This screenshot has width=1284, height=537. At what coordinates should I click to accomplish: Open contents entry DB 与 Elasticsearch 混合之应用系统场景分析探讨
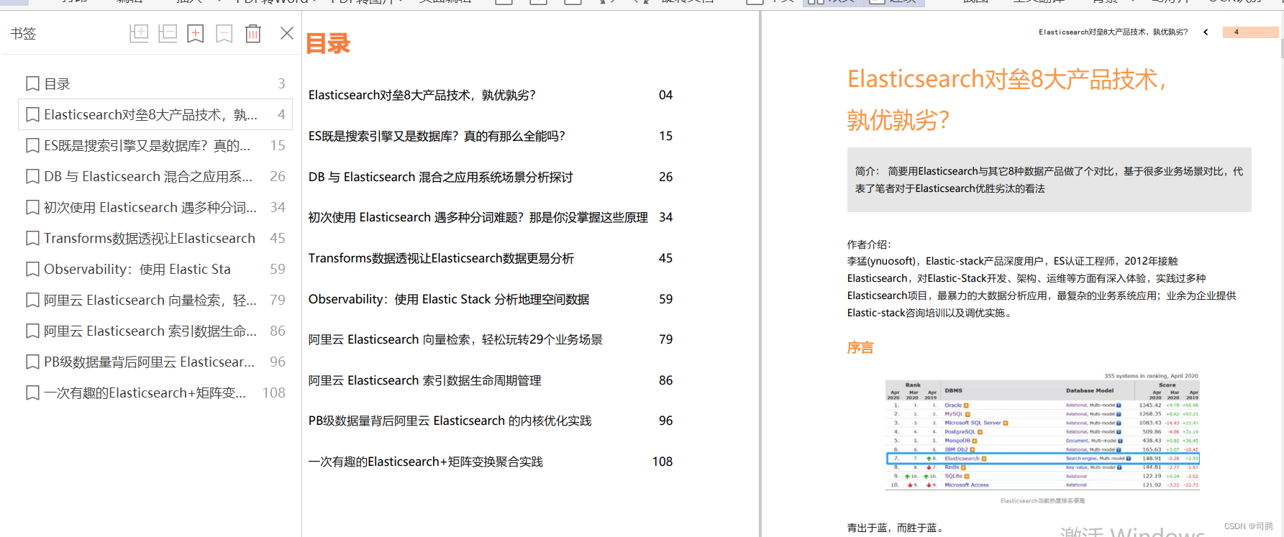click(440, 177)
